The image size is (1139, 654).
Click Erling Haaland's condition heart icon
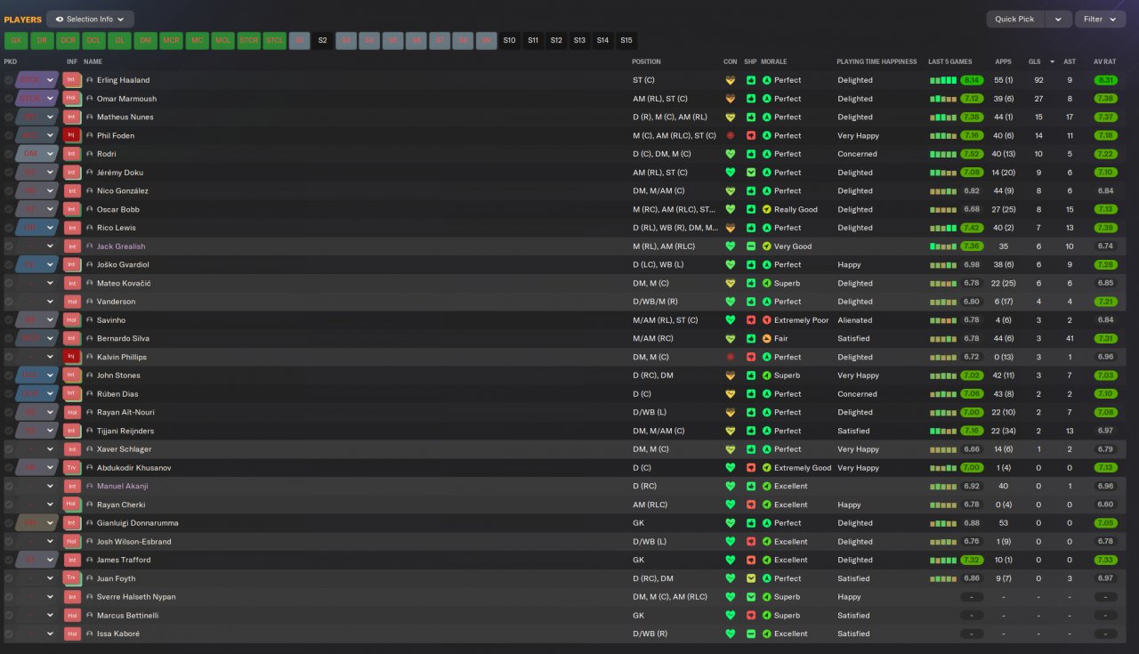click(730, 80)
